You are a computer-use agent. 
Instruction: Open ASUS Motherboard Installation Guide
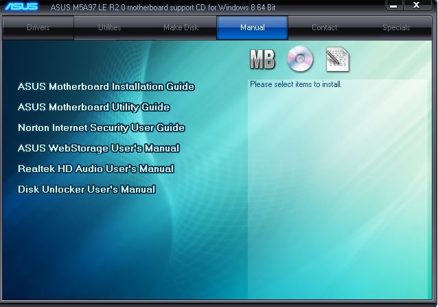pos(106,86)
